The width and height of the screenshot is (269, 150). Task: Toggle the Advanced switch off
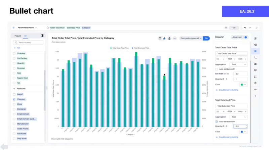coord(245,37)
